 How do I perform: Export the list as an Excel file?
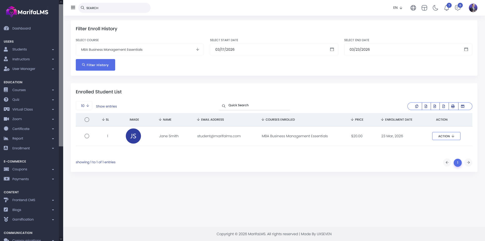(x=426, y=106)
